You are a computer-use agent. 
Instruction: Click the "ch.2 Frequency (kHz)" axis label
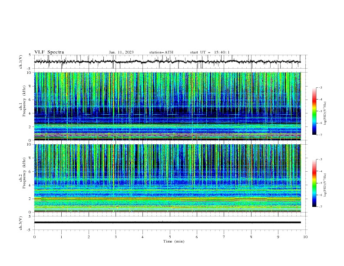point(23,173)
